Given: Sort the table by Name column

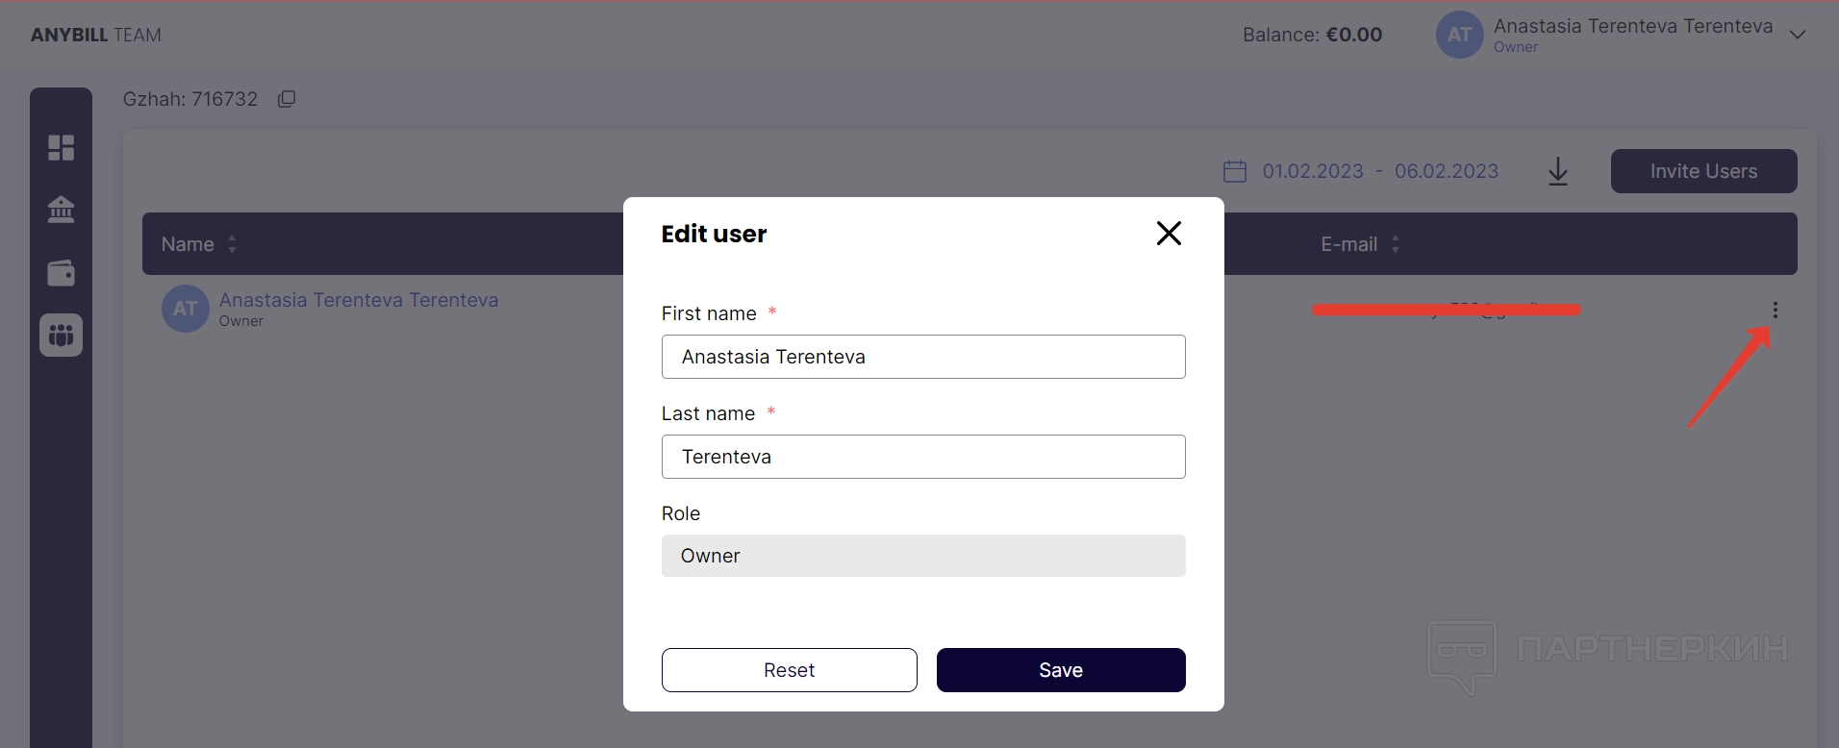Looking at the screenshot, I should (232, 244).
